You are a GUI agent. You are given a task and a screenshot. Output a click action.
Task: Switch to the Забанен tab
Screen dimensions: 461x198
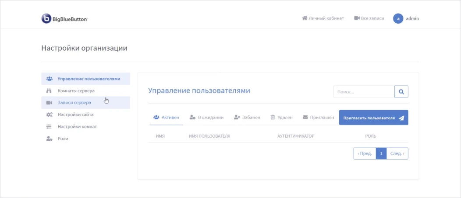247,117
